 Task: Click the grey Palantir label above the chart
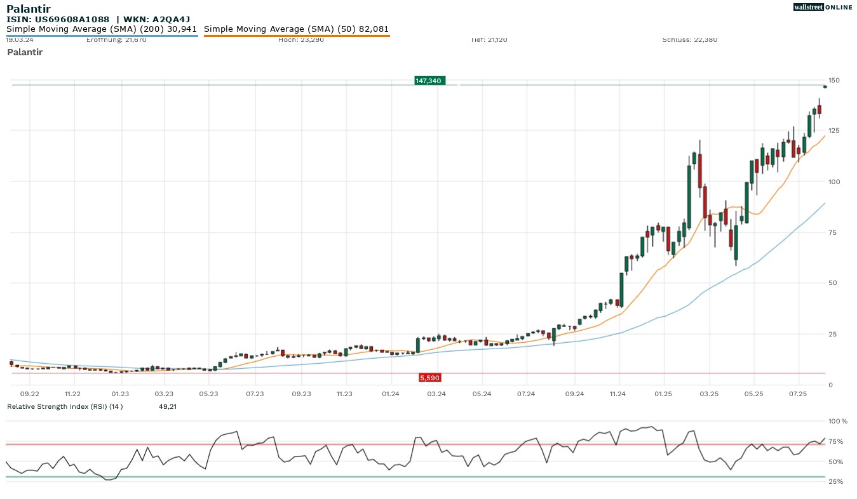pyautogui.click(x=25, y=52)
